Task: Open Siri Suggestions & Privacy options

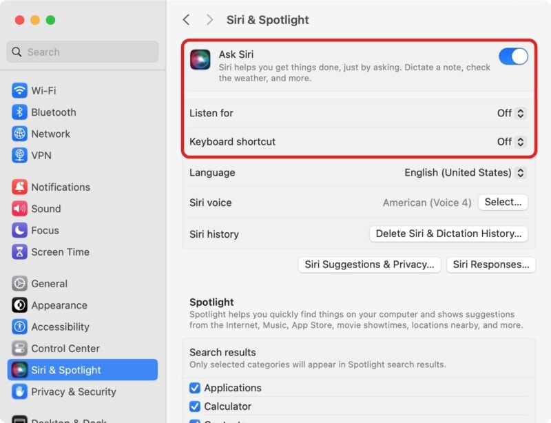Action: [x=369, y=265]
